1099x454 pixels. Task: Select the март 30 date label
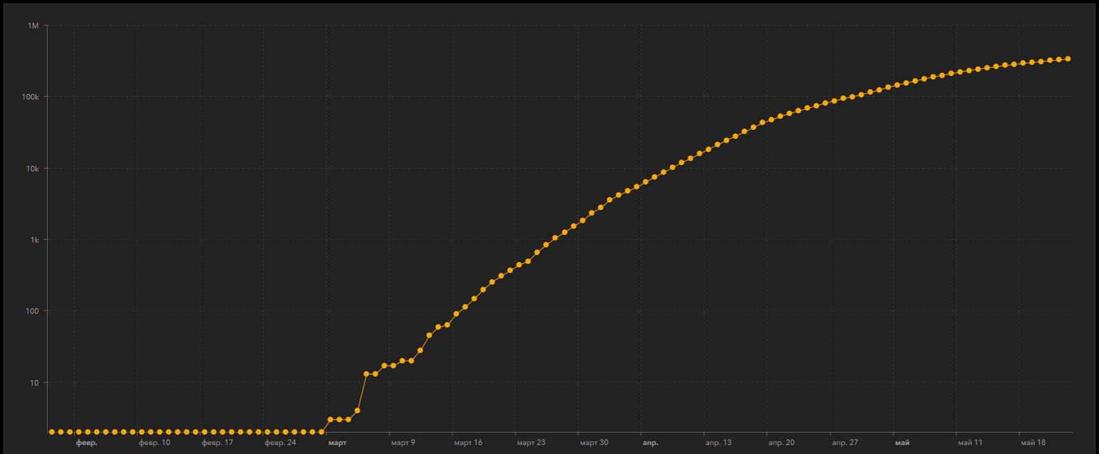(x=594, y=443)
